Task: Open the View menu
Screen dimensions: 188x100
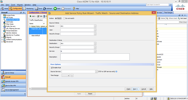Action: (x=8, y=5)
